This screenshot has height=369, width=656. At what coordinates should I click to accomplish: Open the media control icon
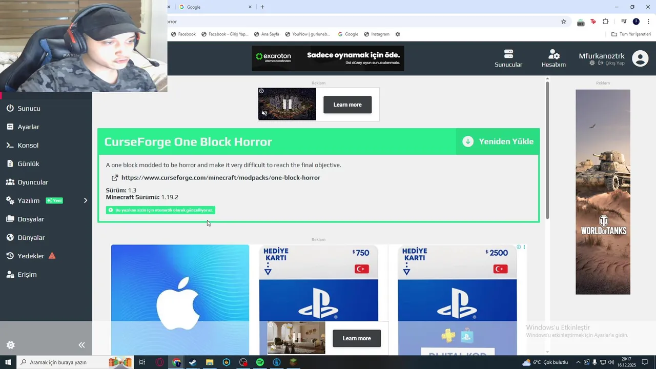click(x=624, y=22)
